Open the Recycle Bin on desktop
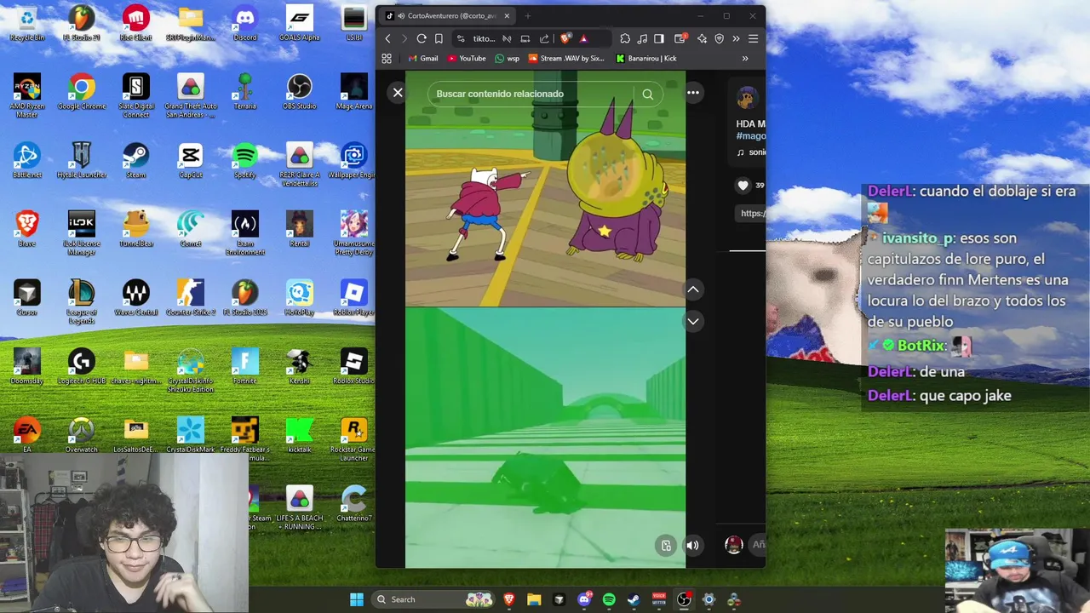 pyautogui.click(x=26, y=24)
